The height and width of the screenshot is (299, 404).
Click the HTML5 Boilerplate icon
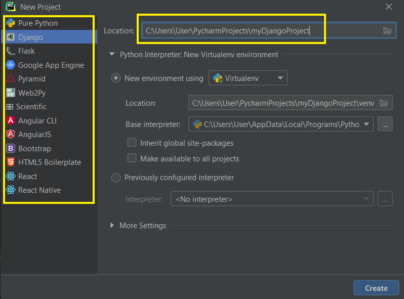pyautogui.click(x=11, y=162)
